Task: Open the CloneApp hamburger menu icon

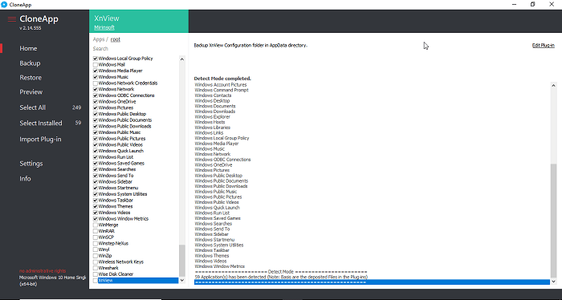Action: (x=12, y=19)
